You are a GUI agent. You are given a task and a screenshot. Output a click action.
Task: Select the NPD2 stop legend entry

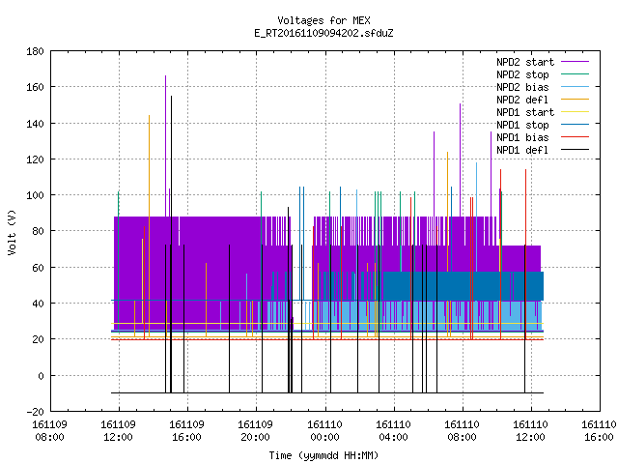tap(522, 74)
